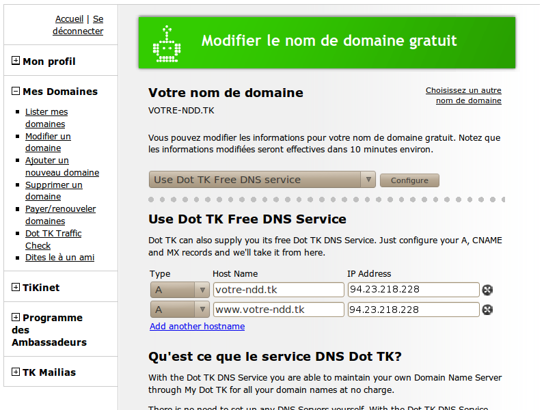Viewport: 544px width, 410px height.
Task: Focus the votre-ndd.tk host name field
Action: coord(279,290)
